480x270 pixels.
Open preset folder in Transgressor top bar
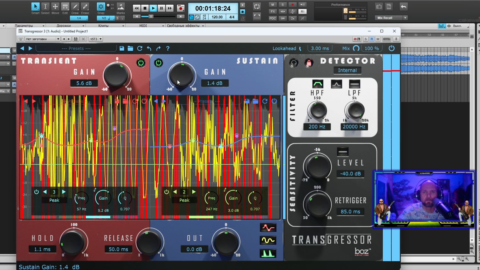click(130, 48)
